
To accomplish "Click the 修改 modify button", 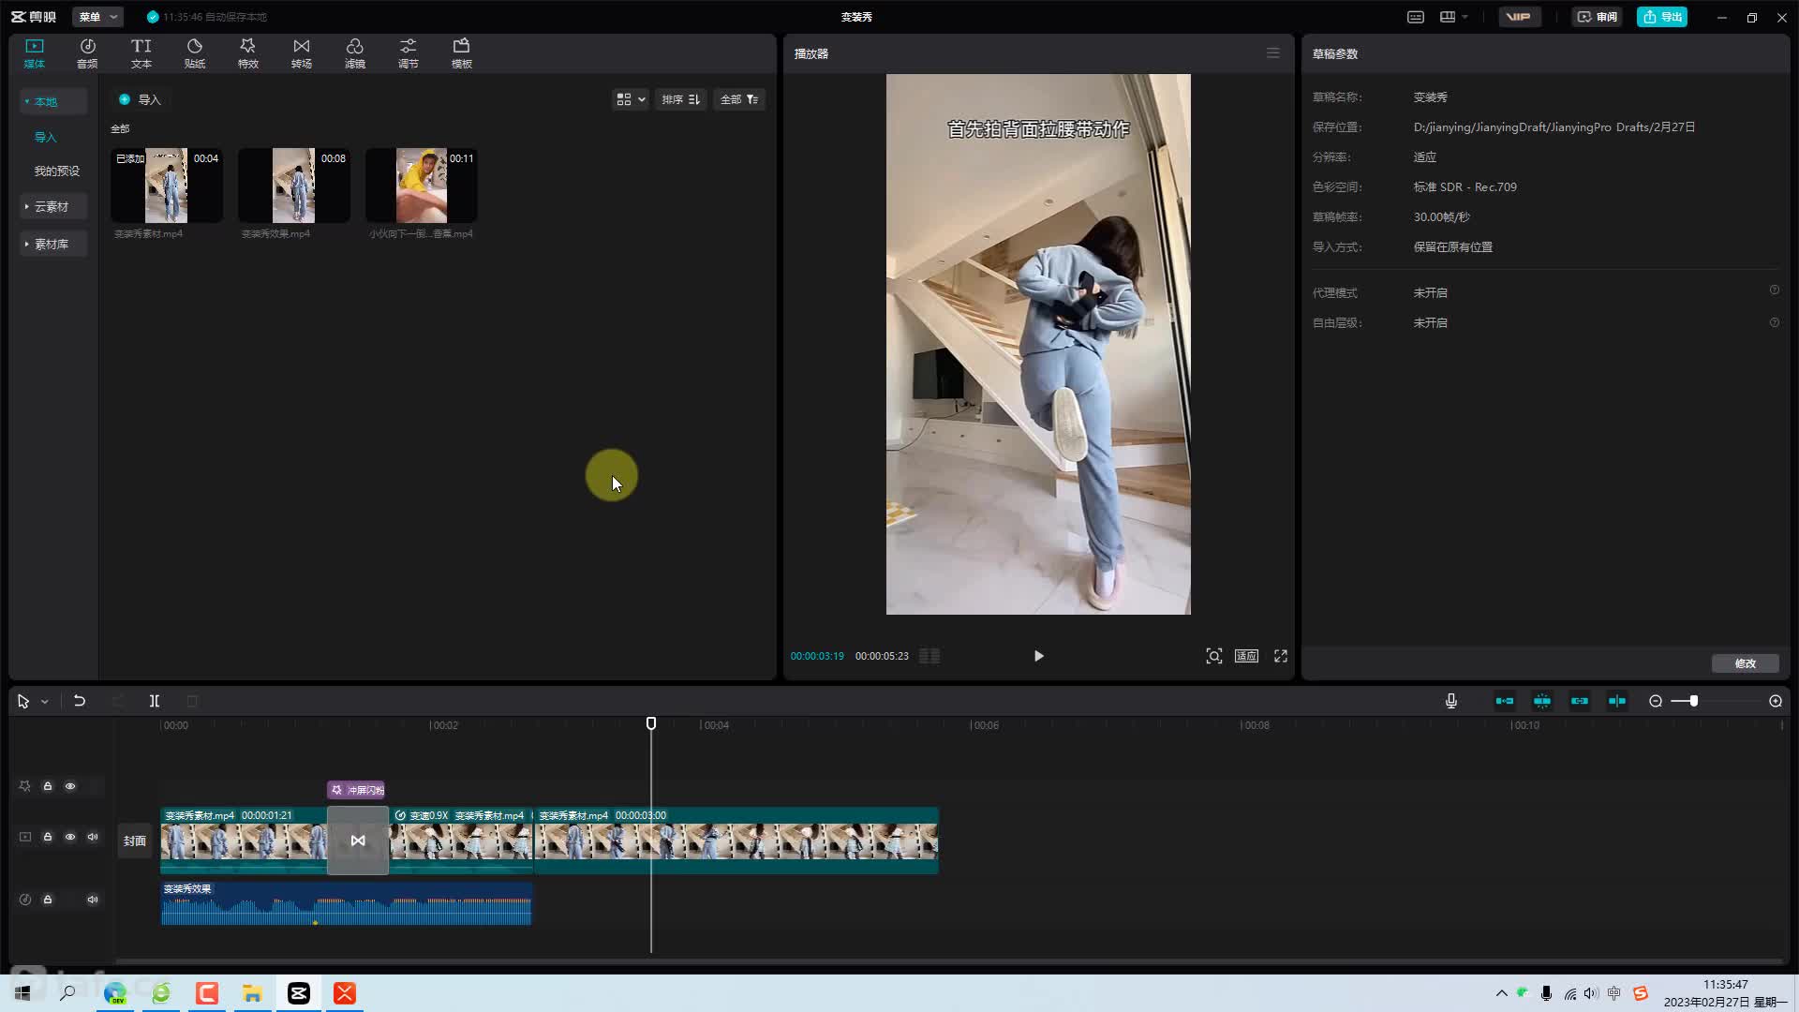I will coord(1746,663).
